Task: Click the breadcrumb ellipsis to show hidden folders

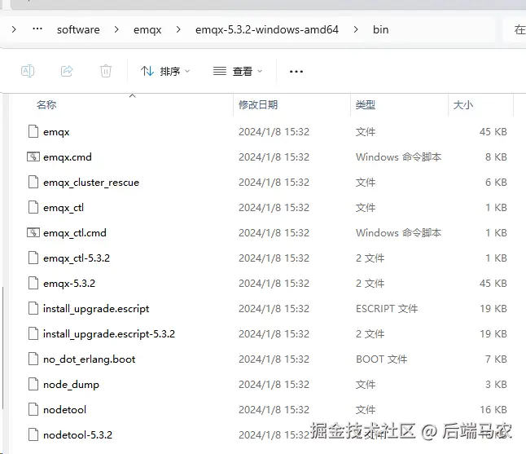Action: [x=37, y=29]
